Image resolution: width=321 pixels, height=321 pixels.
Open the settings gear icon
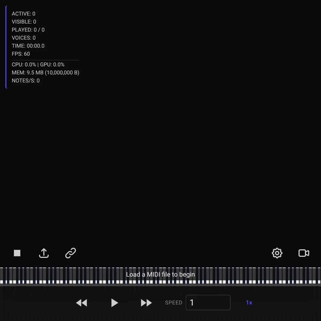click(x=277, y=253)
